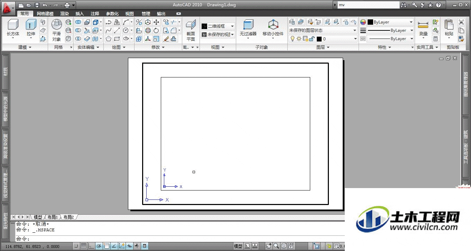Open the AutoCAD application menu button
Image resolution: width=471 pixels, height=251 pixels.
click(x=8, y=8)
